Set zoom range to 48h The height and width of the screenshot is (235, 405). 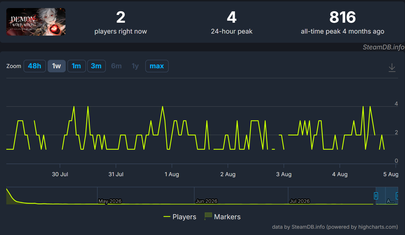[34, 66]
